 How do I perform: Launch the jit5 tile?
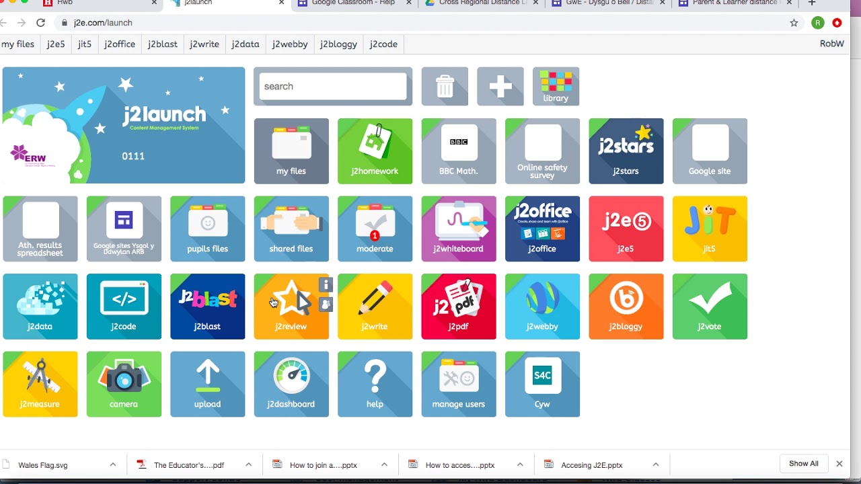[x=710, y=229]
